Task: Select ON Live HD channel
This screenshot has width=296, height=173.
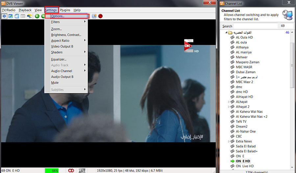Action: pyautogui.click(x=245, y=166)
